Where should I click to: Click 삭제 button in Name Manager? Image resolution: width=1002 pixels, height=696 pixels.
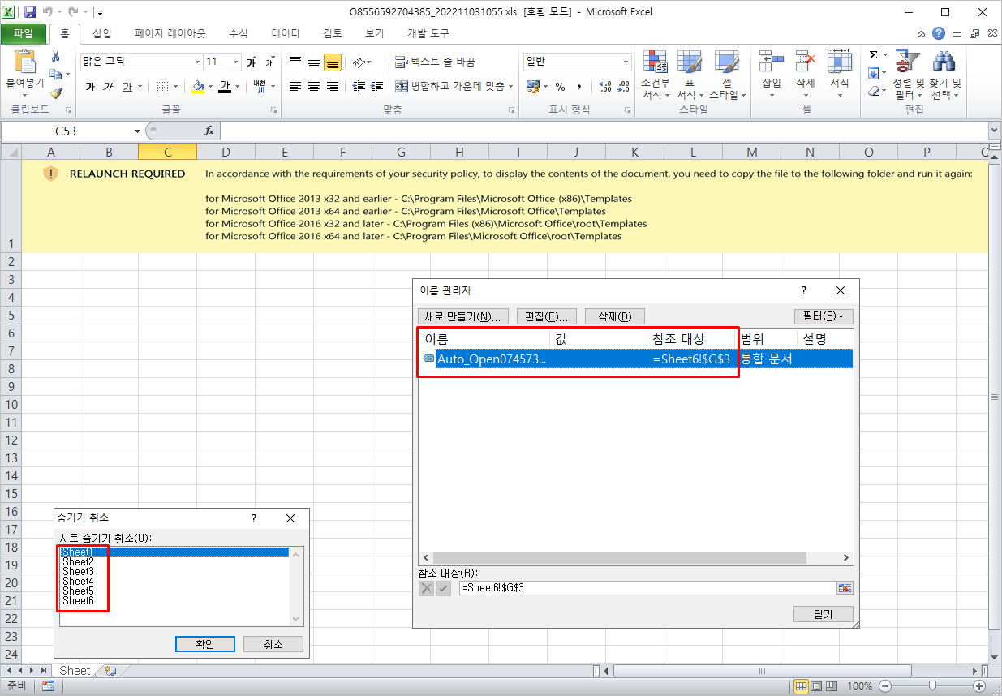point(614,316)
